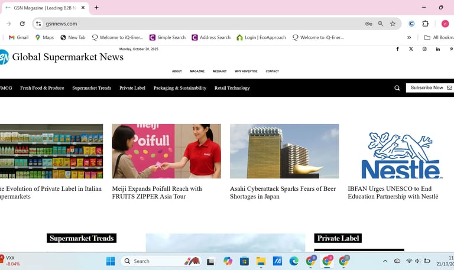Close the GSN Magazine tab
The width and height of the screenshot is (454, 270).
[x=83, y=8]
